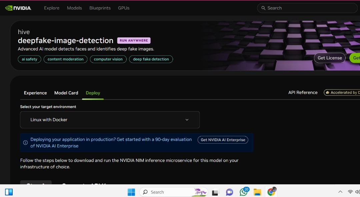Open the Widgets panel icon in taskbar

coord(9,192)
